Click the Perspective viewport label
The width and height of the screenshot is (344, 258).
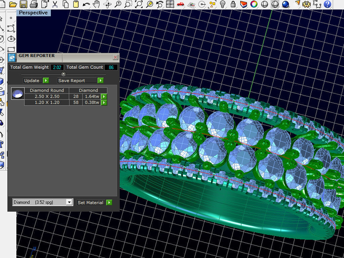point(33,13)
